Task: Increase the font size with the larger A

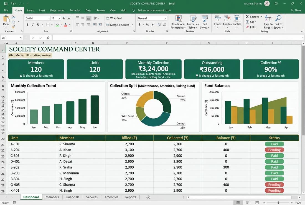Action: (x=64, y=18)
